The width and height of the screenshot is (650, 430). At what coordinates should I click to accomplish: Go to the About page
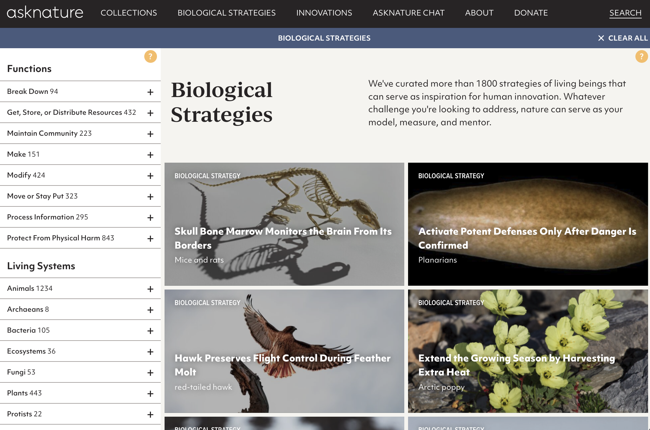pyautogui.click(x=479, y=13)
